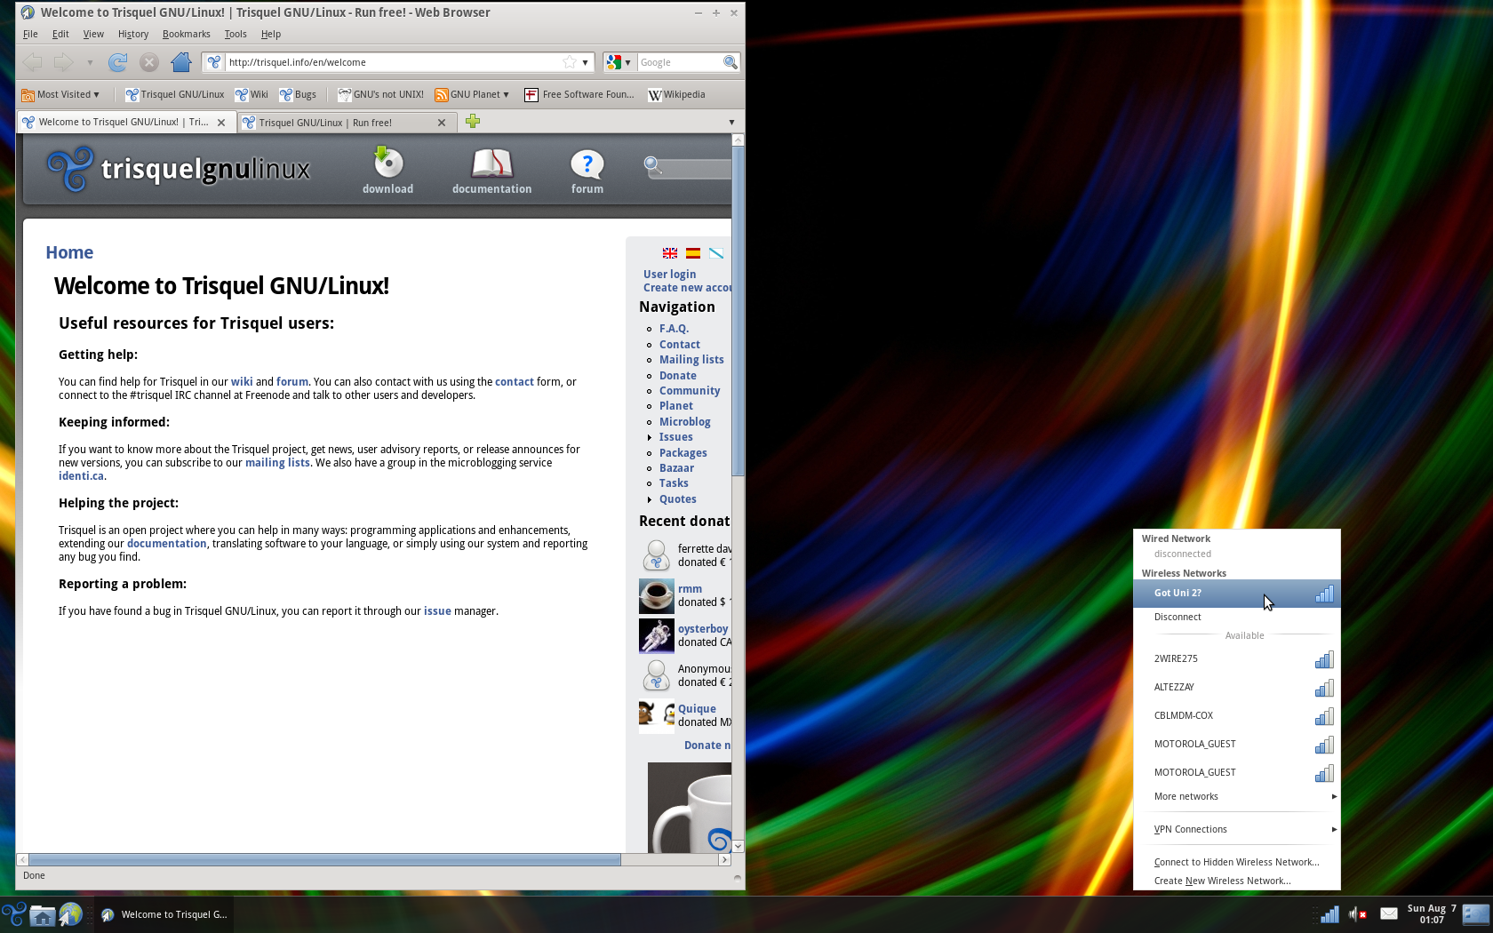This screenshot has width=1493, height=933.
Task: Connect to the 2WIRE275 wireless network
Action: 1236,658
